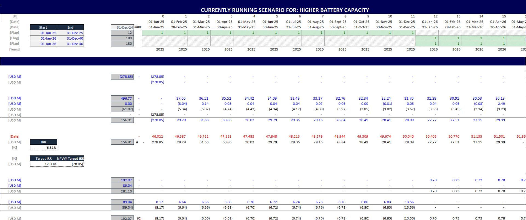Screen dimensions: 526x220
Task: Select the 496.77 total cell
Action: point(122,98)
